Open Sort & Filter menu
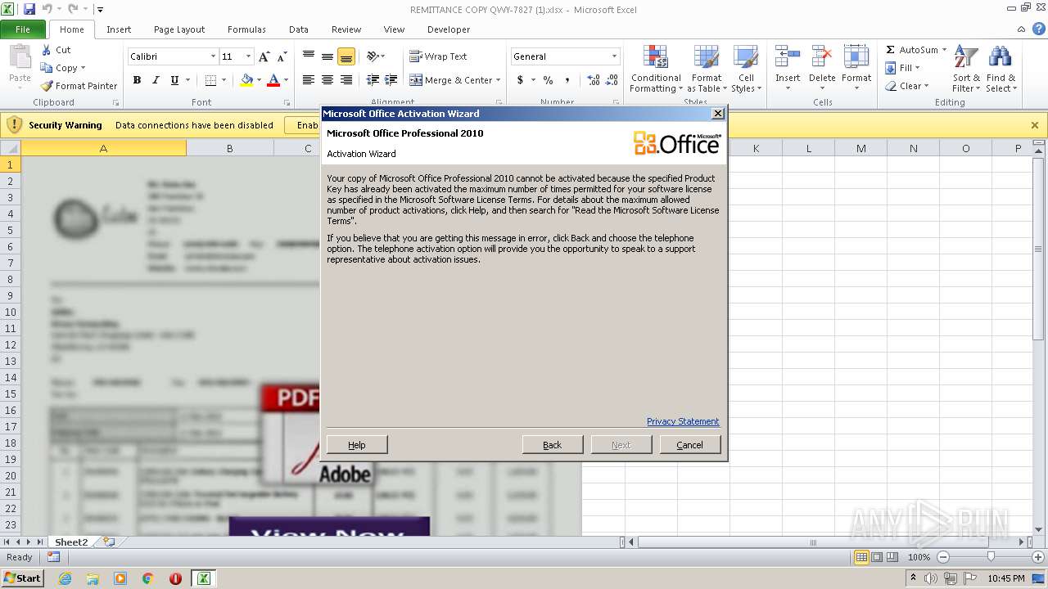The width and height of the screenshot is (1048, 589). tap(966, 70)
